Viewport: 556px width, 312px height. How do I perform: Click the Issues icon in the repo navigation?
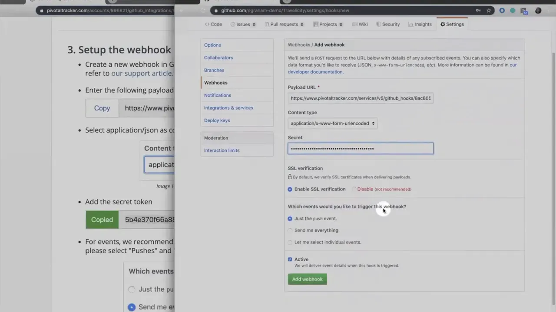point(233,24)
